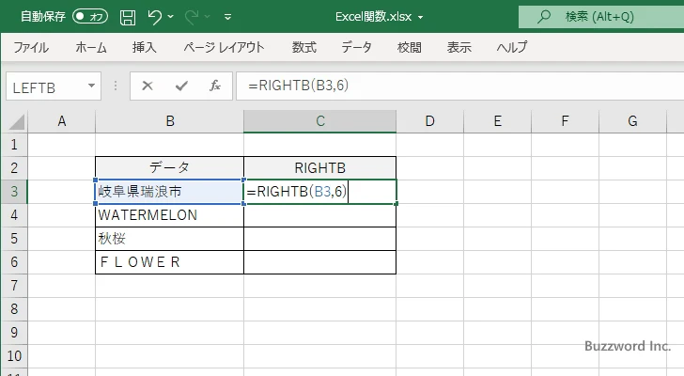
Task: Click the RIGHTB header cell
Action: point(320,168)
